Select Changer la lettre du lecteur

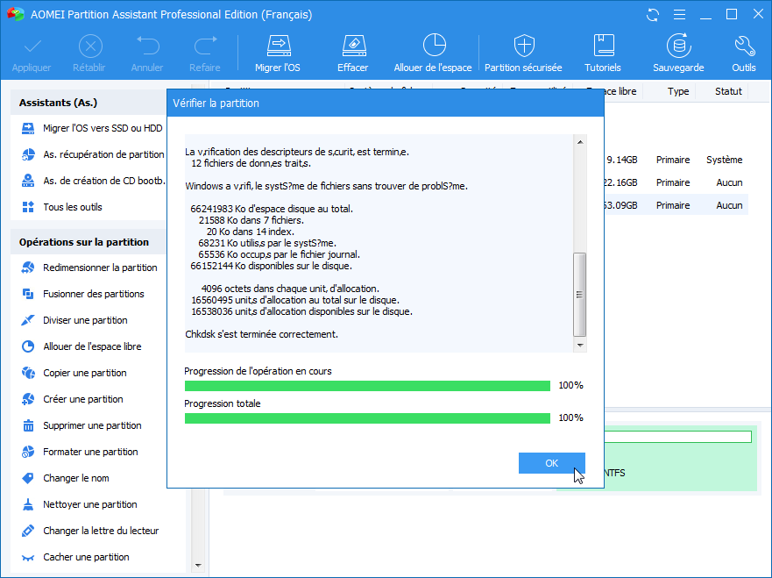pyautogui.click(x=90, y=531)
